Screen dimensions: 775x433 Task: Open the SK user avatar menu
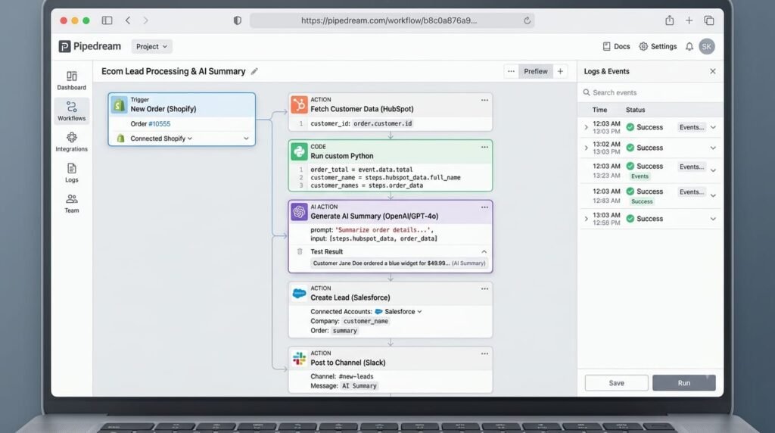point(706,46)
